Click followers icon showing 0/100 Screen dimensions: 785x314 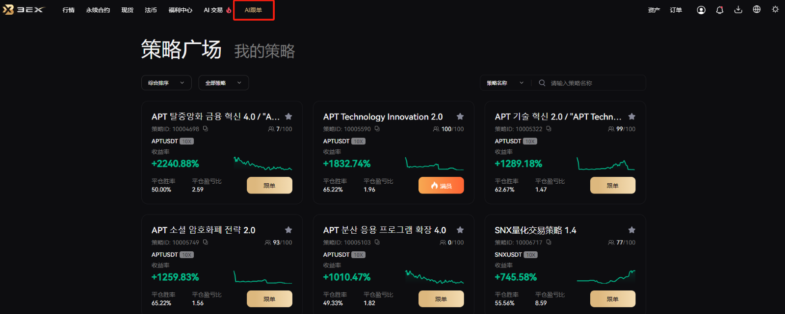pyautogui.click(x=443, y=242)
